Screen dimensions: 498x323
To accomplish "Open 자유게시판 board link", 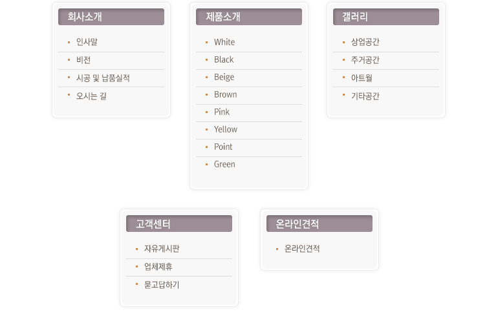I will (x=162, y=249).
